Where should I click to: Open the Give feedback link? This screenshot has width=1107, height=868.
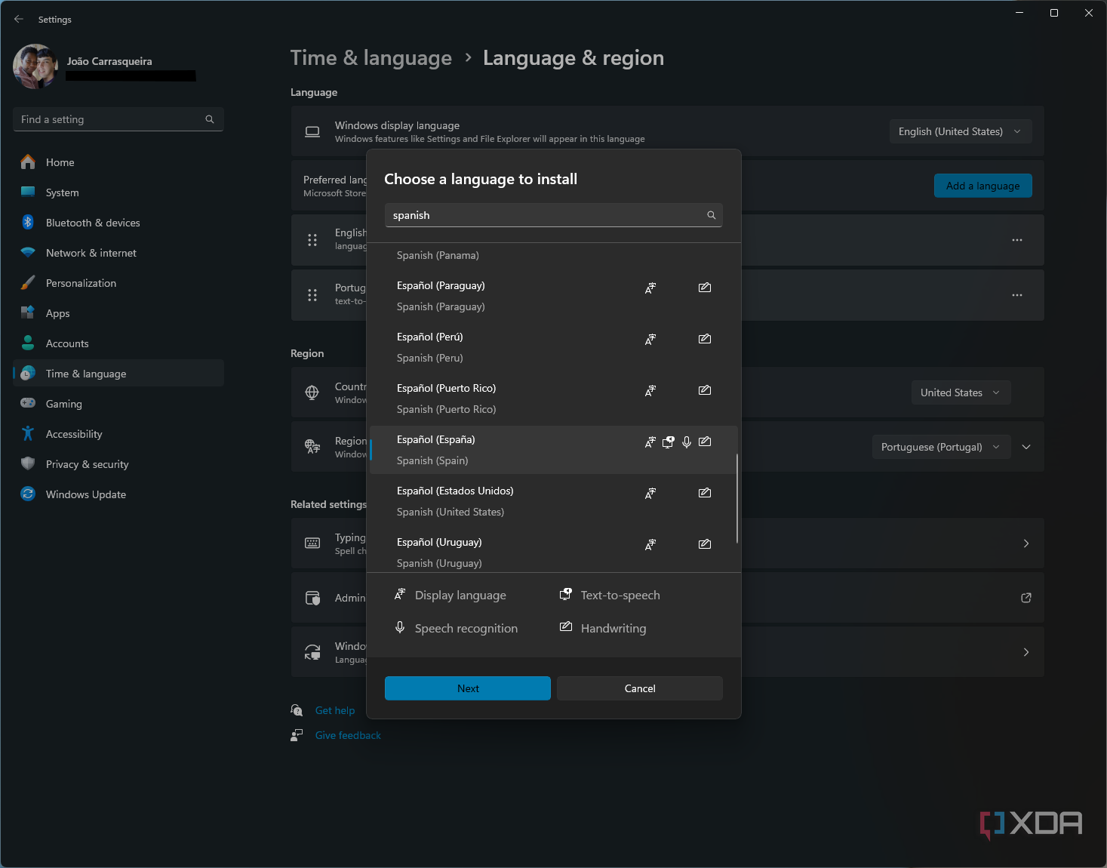pos(348,734)
